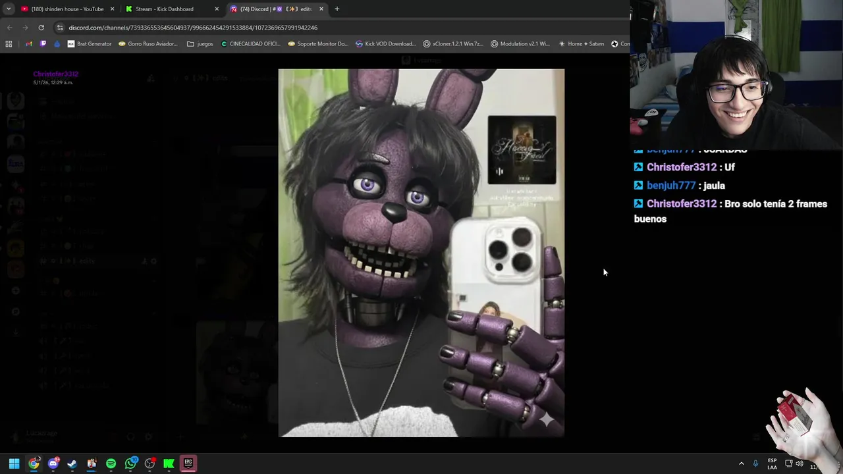This screenshot has height=474, width=843.
Task: Open the xCloner.1.2.1 Win.7z bookmark
Action: [453, 44]
